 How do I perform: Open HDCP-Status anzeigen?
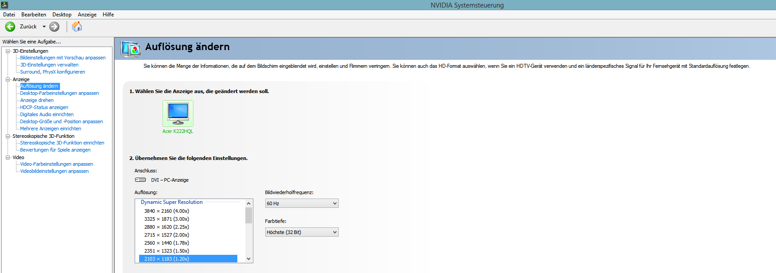point(44,107)
